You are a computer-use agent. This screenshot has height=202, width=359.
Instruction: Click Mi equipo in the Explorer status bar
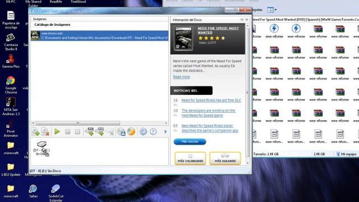346,154
